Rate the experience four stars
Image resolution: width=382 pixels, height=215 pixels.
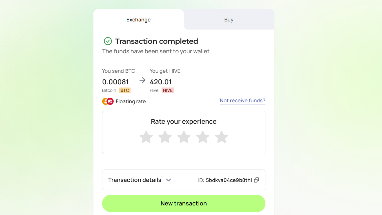pos(203,137)
